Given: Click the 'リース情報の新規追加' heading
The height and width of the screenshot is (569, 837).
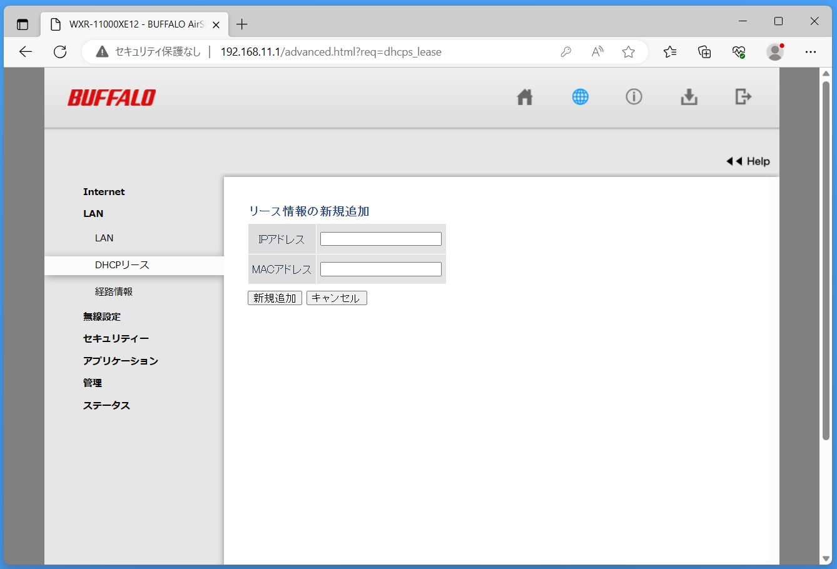Looking at the screenshot, I should 309,211.
